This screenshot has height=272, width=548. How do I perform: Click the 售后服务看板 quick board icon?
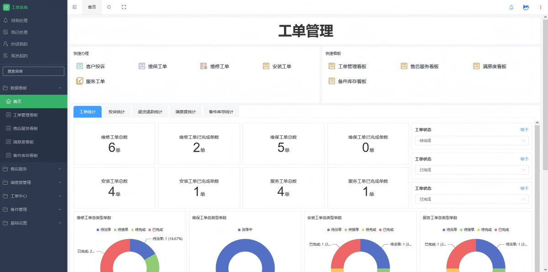point(404,66)
